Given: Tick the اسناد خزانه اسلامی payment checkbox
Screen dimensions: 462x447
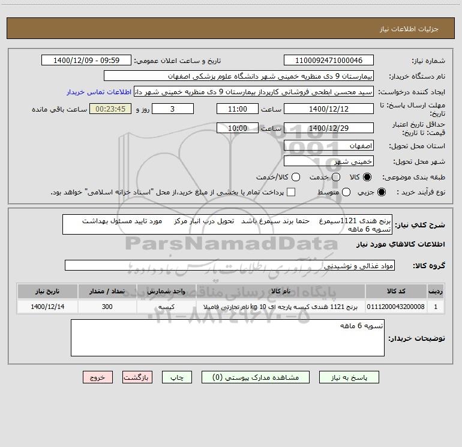Looking at the screenshot, I should pos(291,192).
